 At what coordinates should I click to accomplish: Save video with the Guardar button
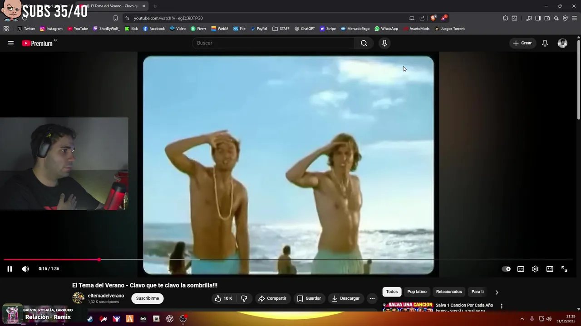(x=309, y=298)
